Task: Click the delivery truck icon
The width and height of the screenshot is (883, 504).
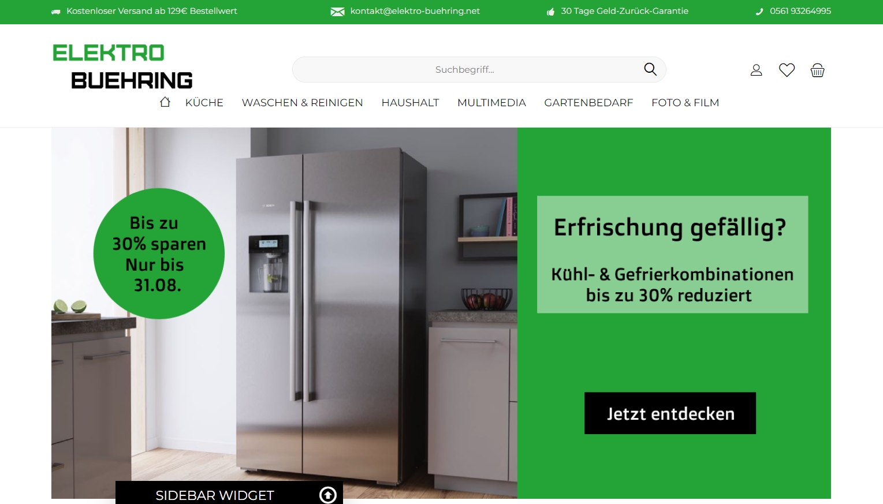Action: (x=56, y=12)
